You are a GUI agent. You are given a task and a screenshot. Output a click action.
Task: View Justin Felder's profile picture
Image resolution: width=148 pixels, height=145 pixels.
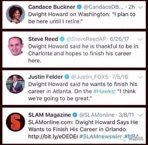coord(15,84)
